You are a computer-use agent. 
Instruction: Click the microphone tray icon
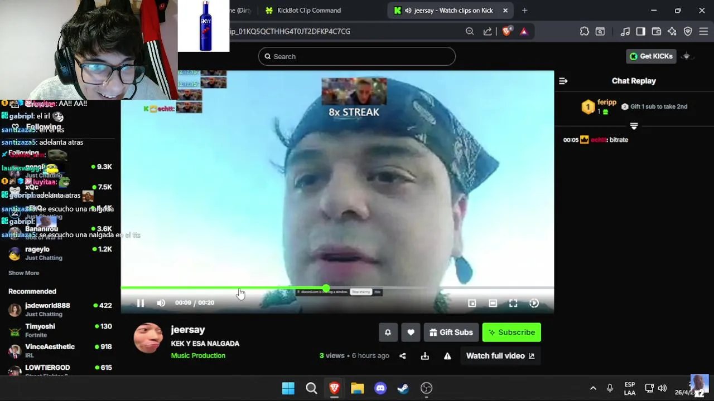click(610, 388)
